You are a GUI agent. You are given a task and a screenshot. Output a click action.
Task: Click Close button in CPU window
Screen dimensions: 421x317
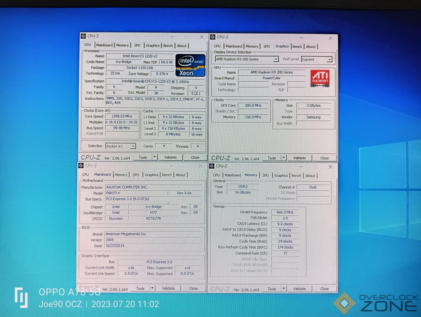pyautogui.click(x=195, y=157)
